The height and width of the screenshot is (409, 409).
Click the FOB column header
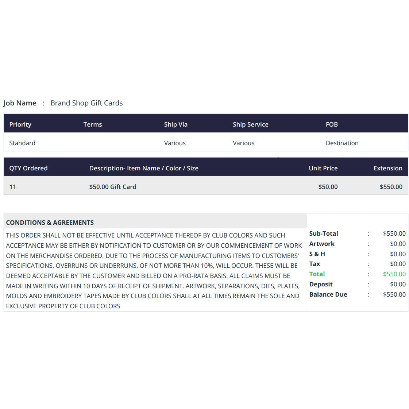click(x=332, y=124)
